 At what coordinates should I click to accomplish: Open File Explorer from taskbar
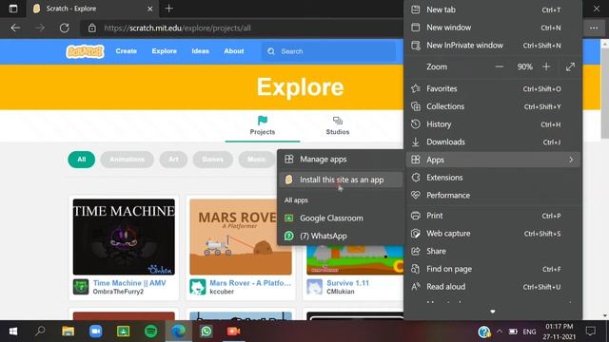click(68, 332)
